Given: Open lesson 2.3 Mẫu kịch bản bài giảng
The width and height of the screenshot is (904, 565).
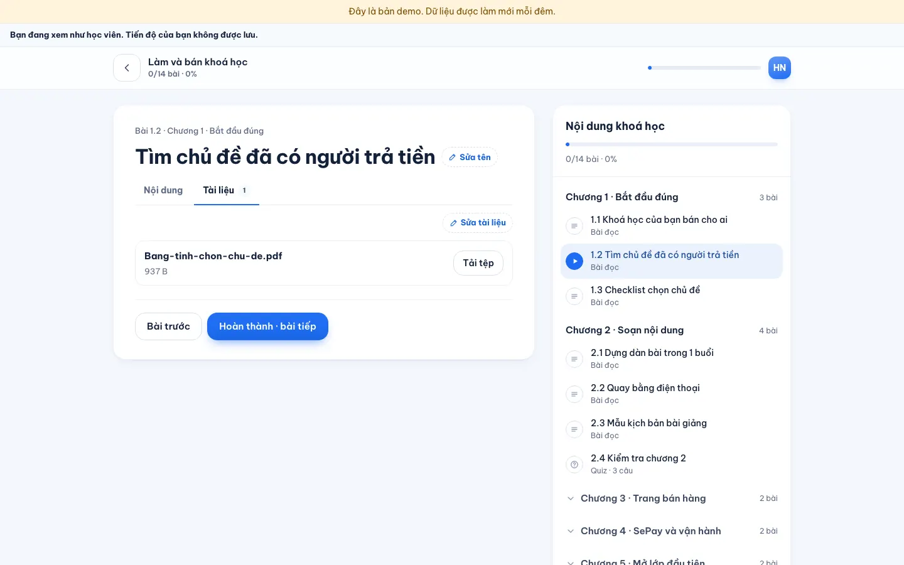Looking at the screenshot, I should (672, 429).
